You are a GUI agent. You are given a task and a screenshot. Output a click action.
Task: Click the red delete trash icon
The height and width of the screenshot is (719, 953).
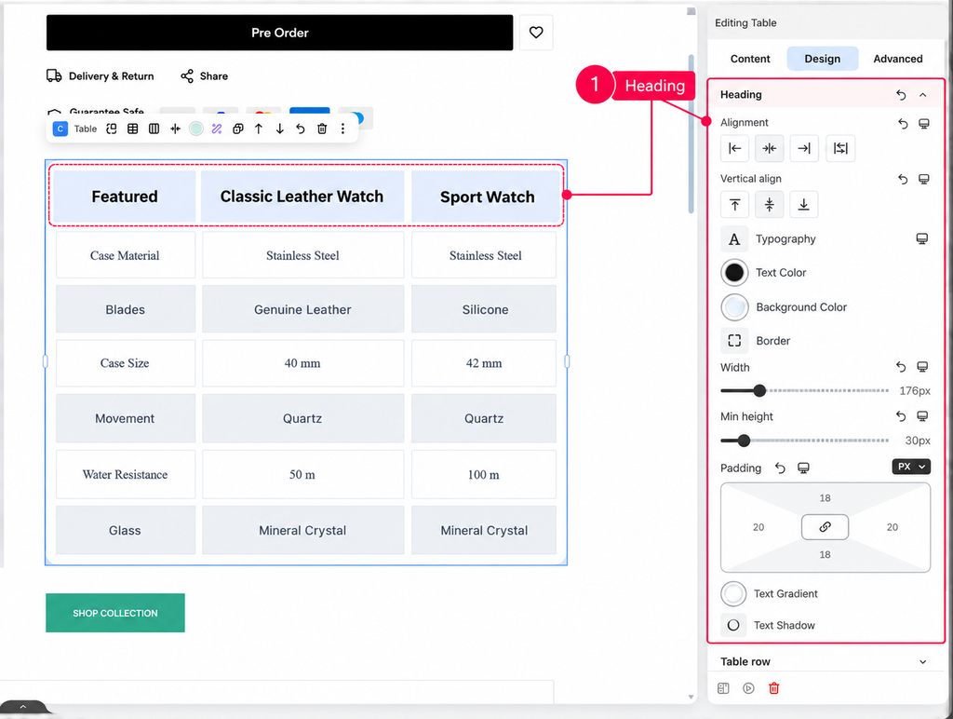coord(773,688)
